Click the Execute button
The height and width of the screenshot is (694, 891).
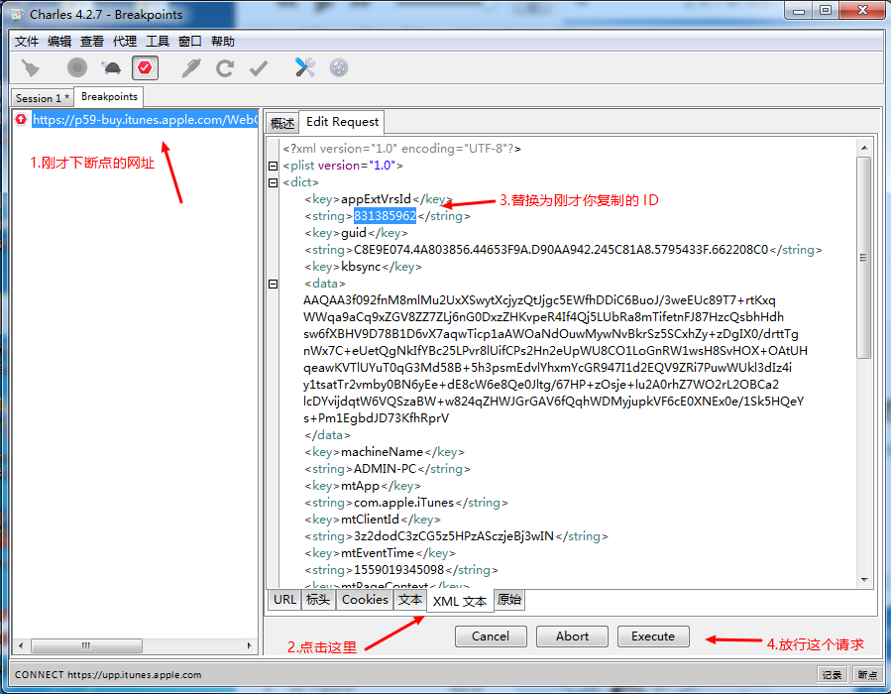click(653, 636)
